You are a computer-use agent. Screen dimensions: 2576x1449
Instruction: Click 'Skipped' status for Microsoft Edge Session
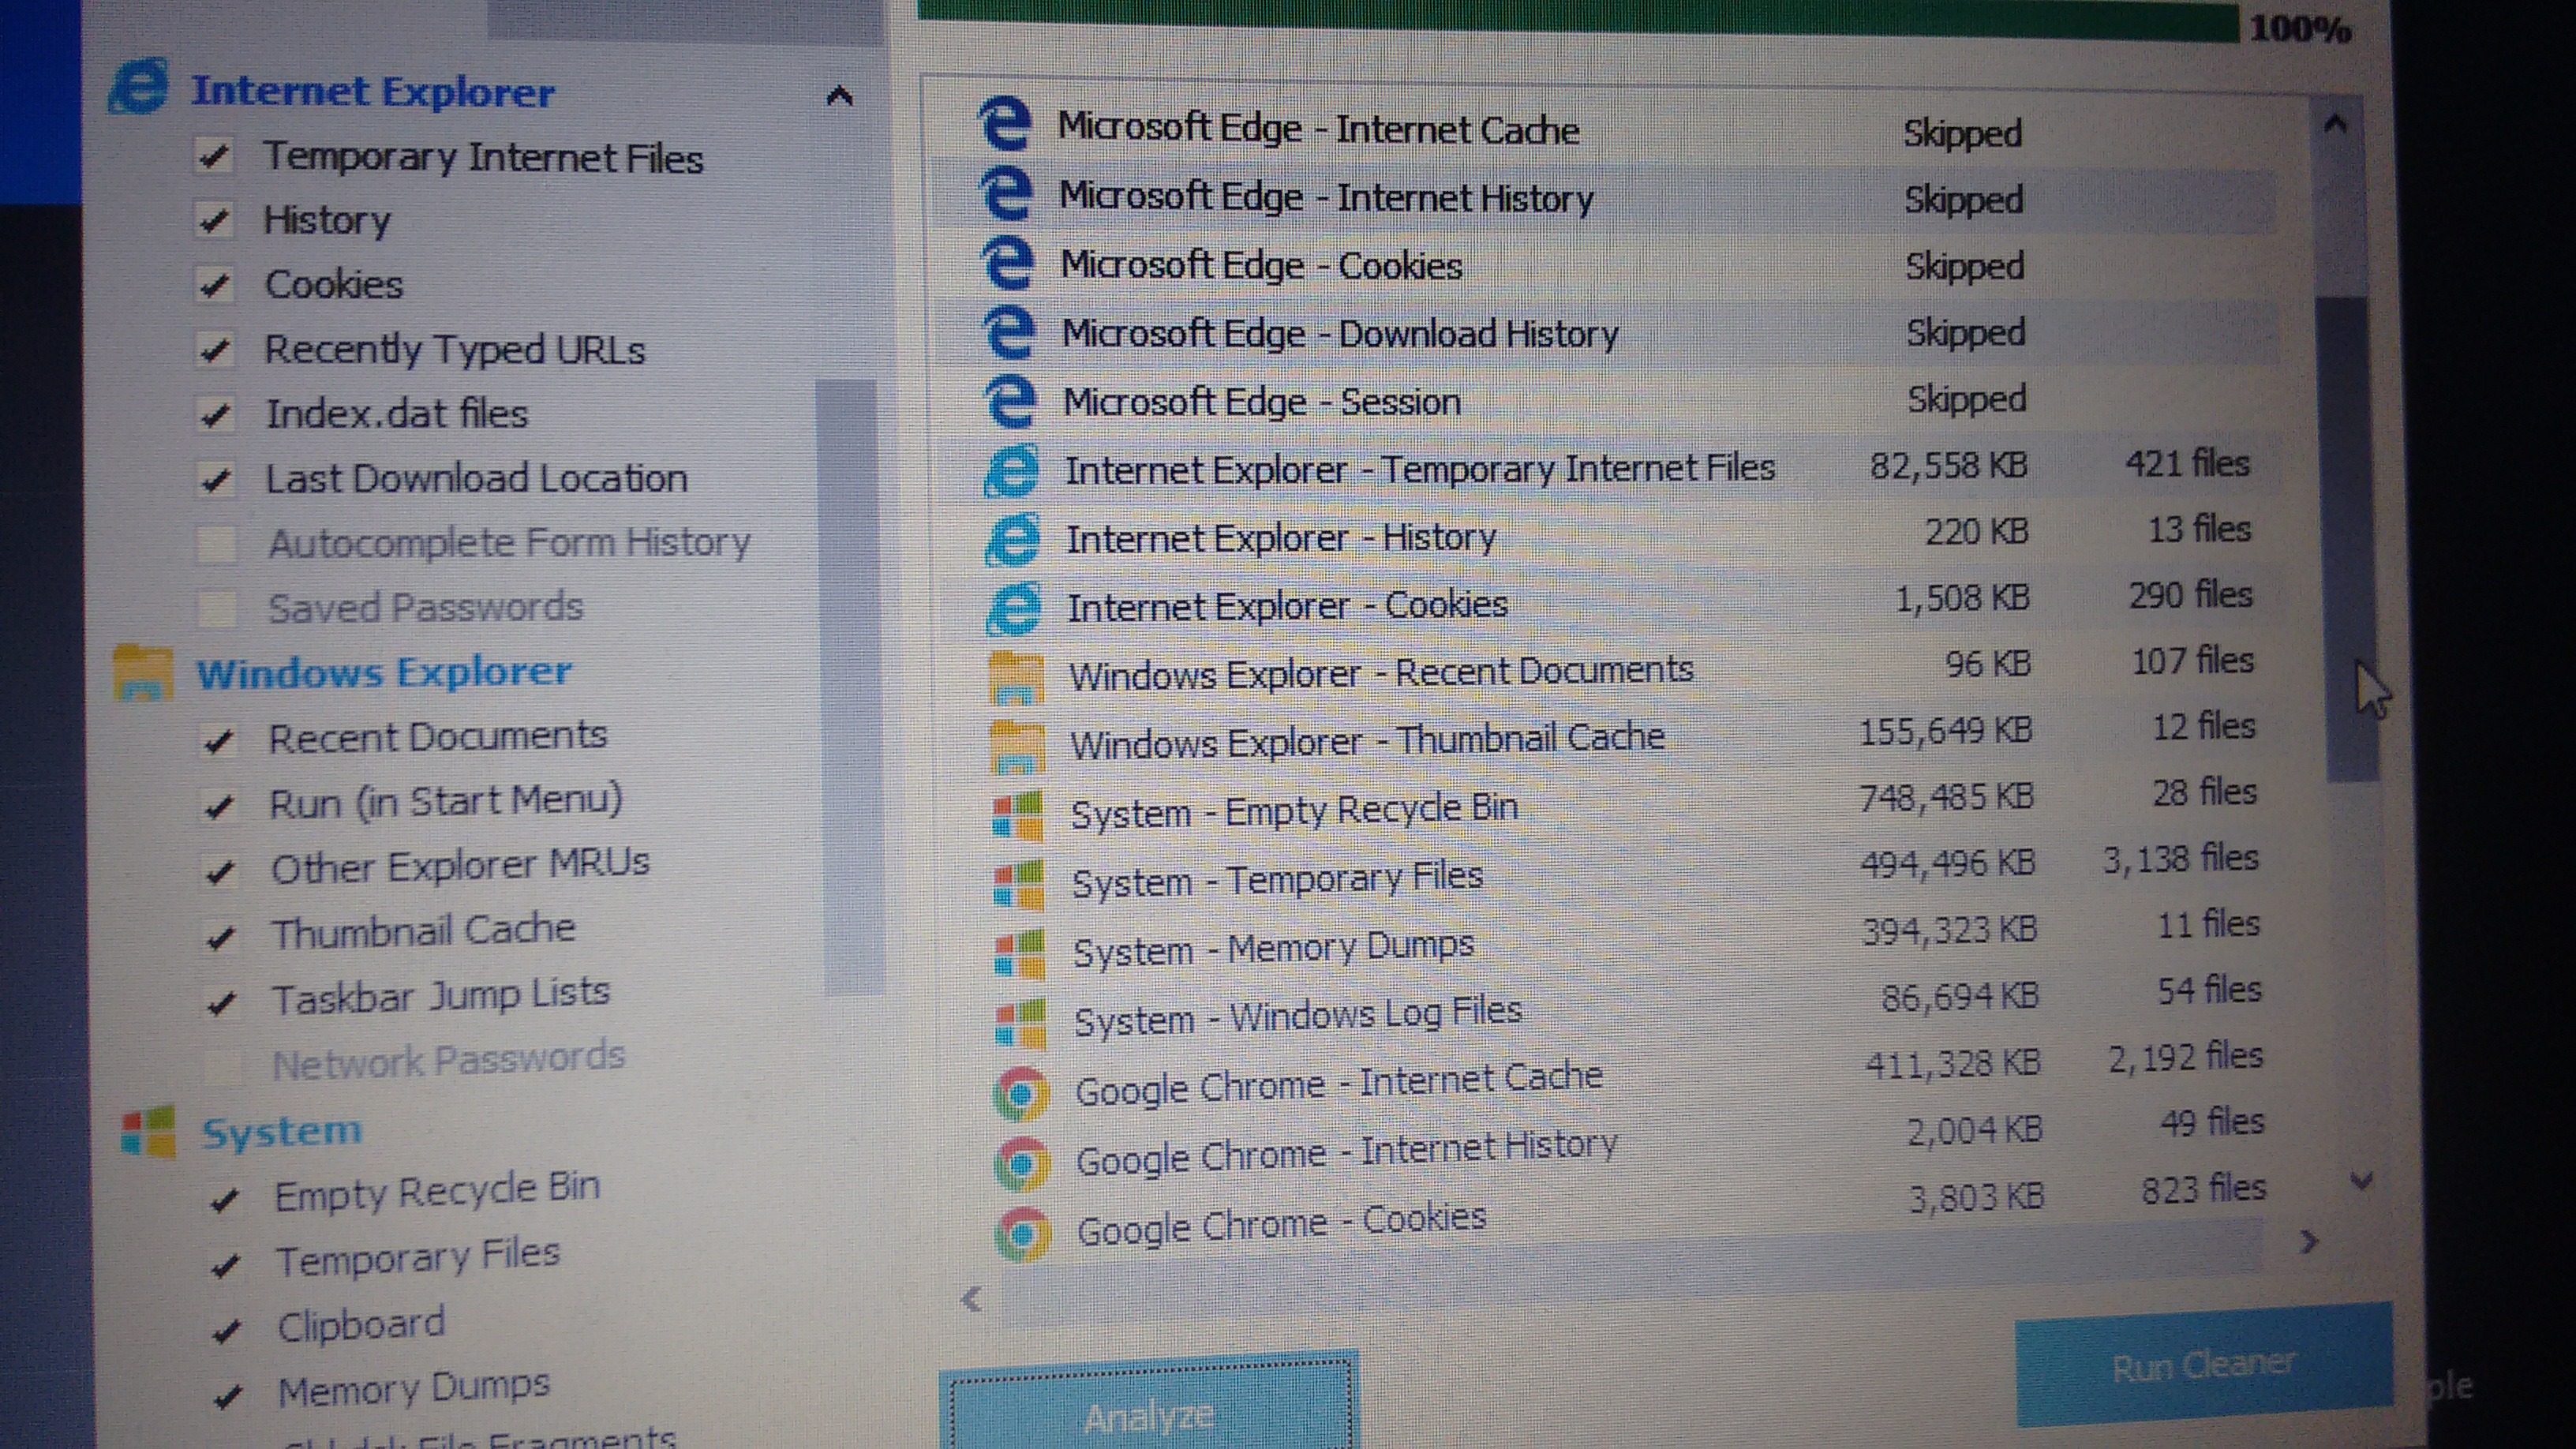1966,399
